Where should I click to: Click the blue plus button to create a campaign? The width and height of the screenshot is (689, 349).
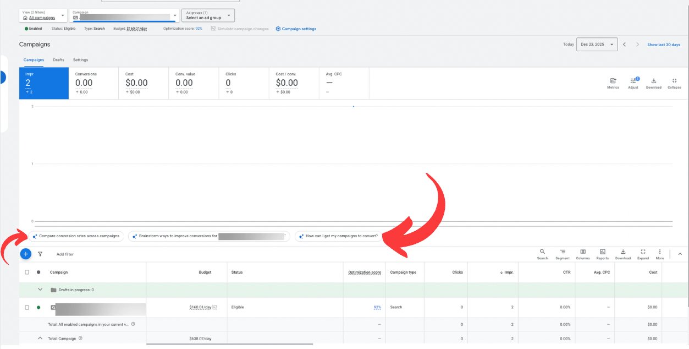point(25,254)
